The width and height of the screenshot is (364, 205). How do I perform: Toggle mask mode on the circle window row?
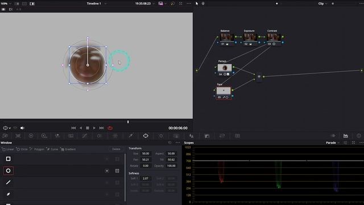[x=117, y=171]
